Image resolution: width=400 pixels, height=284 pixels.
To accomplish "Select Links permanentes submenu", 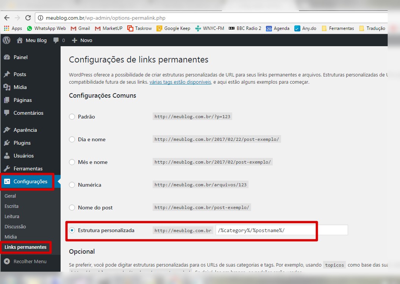I will coord(25,247).
